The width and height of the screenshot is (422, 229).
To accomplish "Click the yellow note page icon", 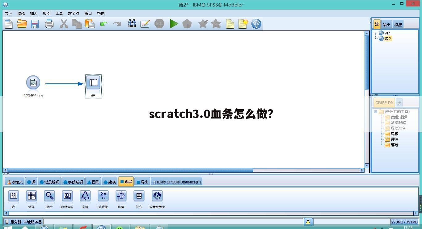I will pos(230,24).
